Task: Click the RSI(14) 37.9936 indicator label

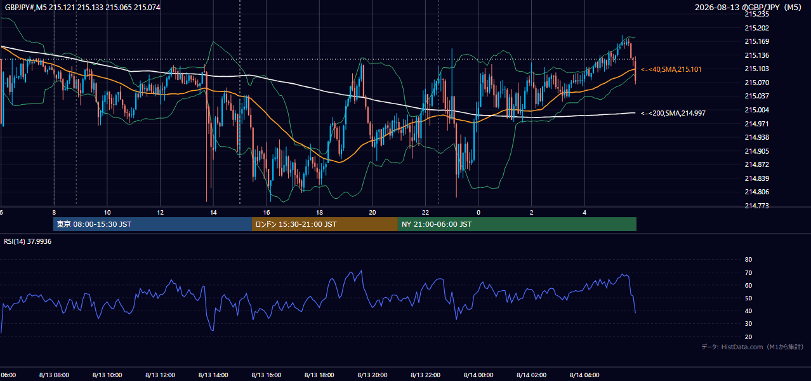Action: point(28,241)
